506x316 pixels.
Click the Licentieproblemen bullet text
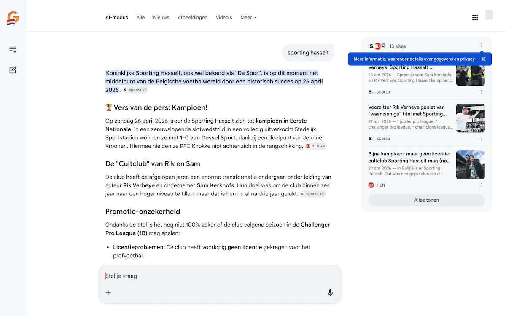pos(212,251)
